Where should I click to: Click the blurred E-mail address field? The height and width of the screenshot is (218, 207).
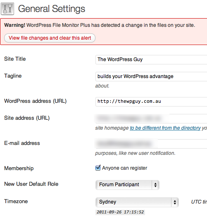tap(151, 144)
